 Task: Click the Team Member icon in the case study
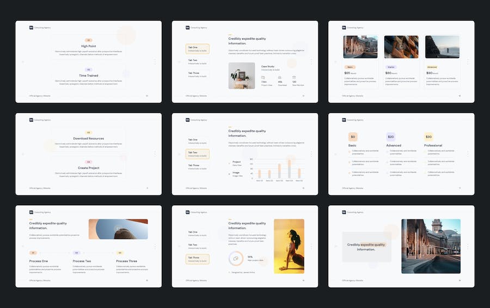click(x=294, y=78)
